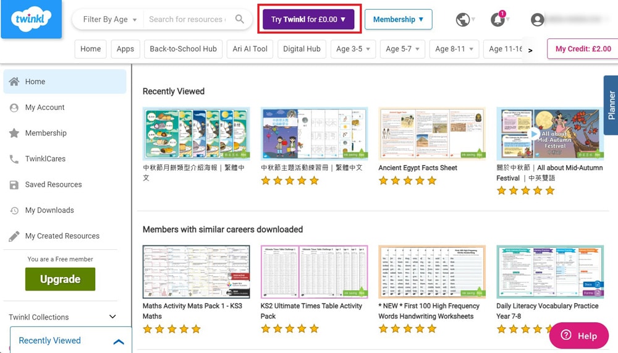Open the Ari AI Tool

[250, 49]
